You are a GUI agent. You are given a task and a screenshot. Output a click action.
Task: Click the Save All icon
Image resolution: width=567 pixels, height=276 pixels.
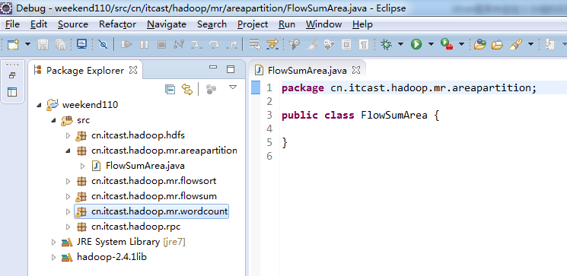[60, 44]
